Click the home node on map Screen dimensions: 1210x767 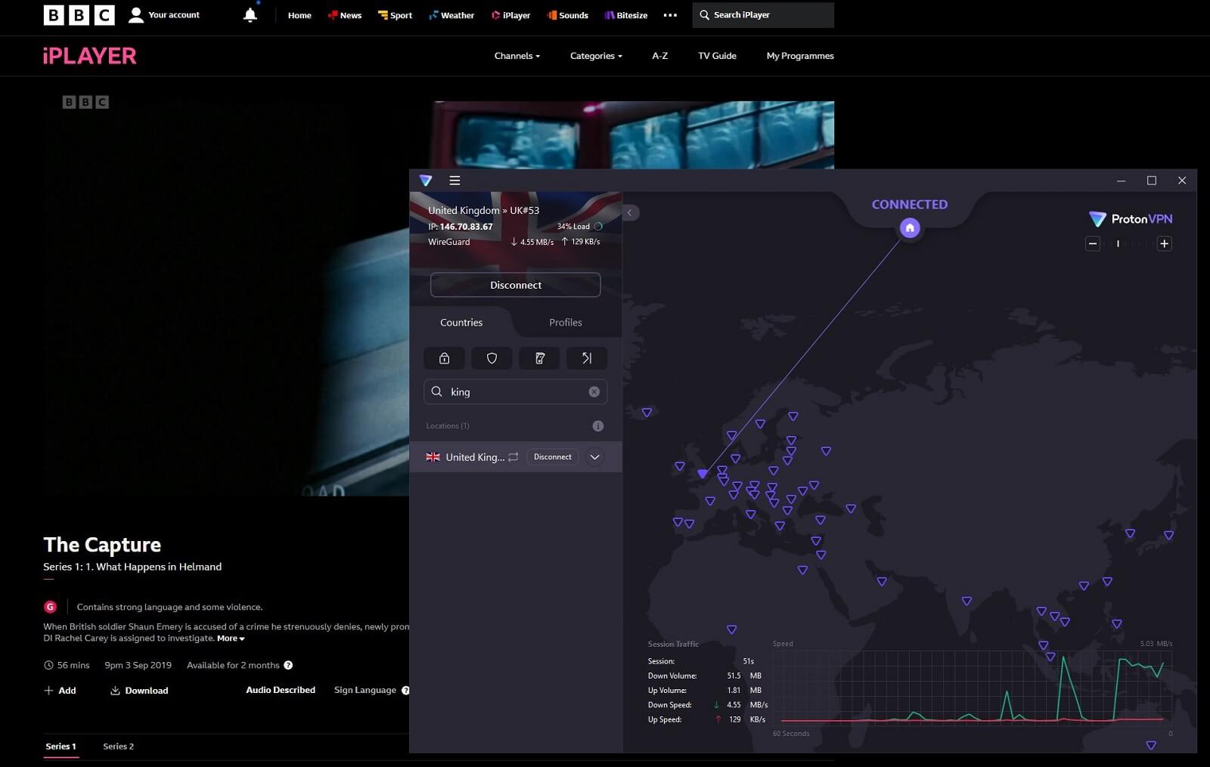pyautogui.click(x=910, y=227)
